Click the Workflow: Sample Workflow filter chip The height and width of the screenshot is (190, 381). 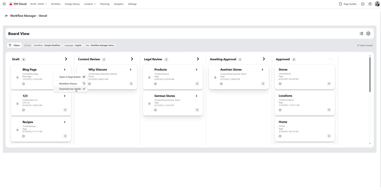(x=47, y=45)
